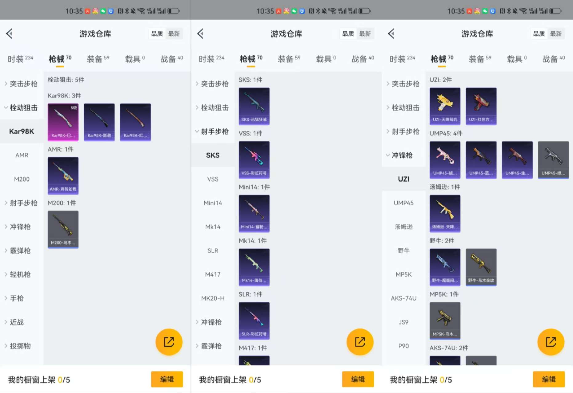
Task: Open the 时装 234 tab in left screen
Action: (x=20, y=59)
